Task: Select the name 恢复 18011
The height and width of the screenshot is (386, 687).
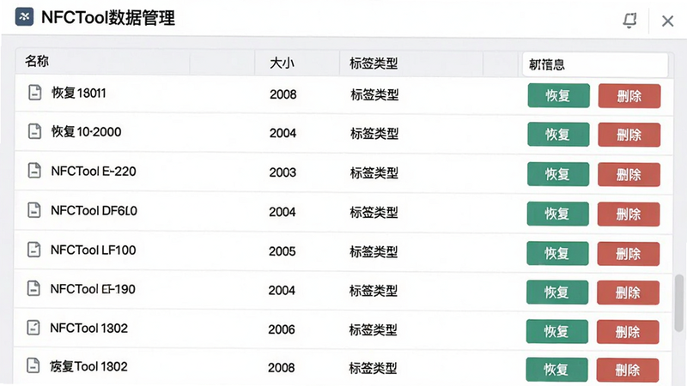Action: (x=79, y=93)
